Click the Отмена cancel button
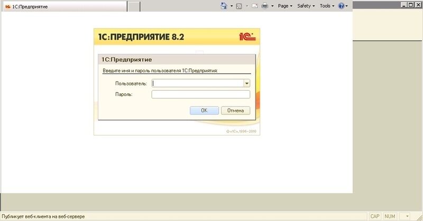The height and width of the screenshot is (221, 423). click(235, 110)
